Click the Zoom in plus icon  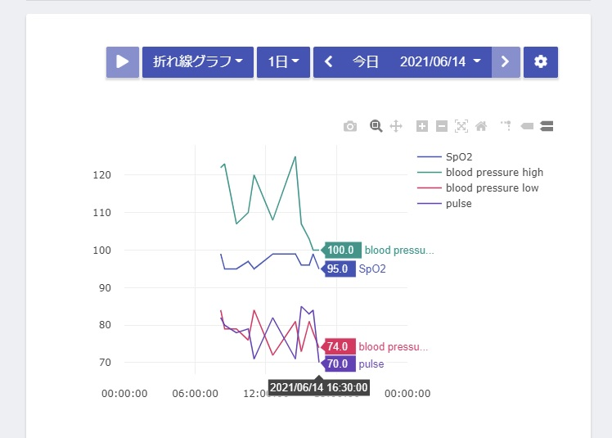point(422,126)
